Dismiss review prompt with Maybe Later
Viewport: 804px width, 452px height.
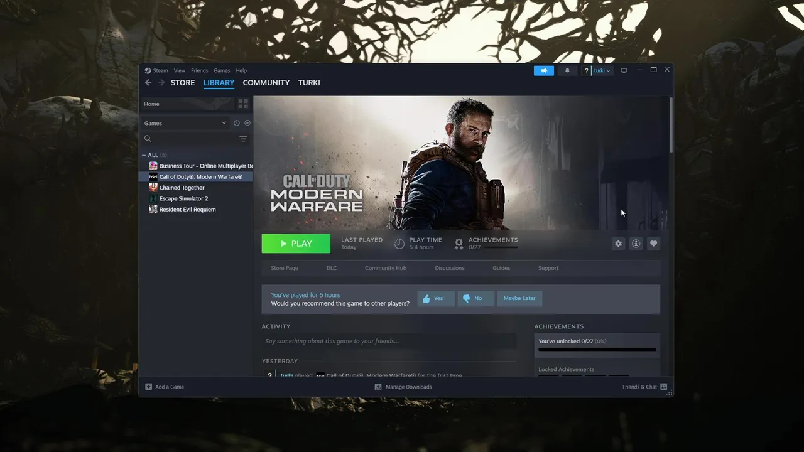519,298
